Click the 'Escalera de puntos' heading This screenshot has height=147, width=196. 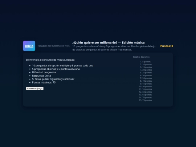point(141,57)
